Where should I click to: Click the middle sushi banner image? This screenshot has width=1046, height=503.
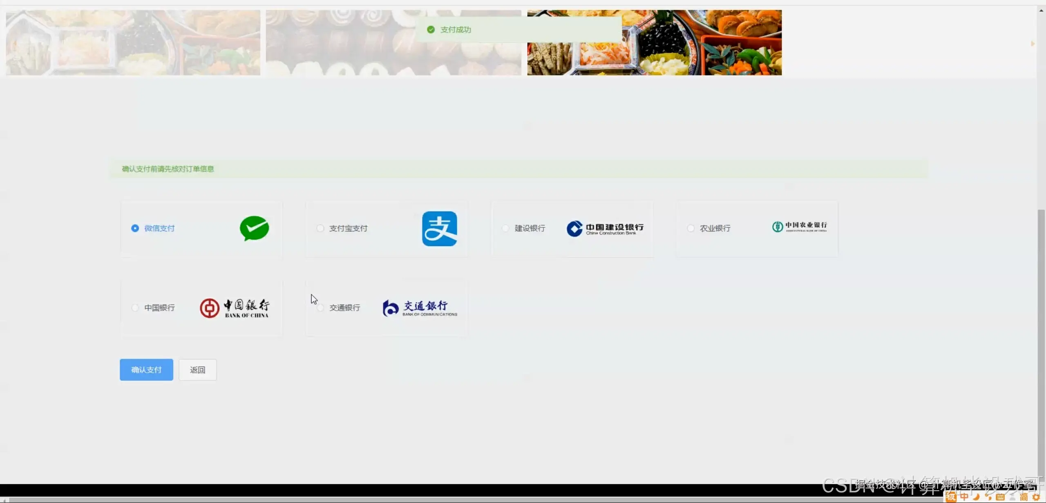(392, 43)
